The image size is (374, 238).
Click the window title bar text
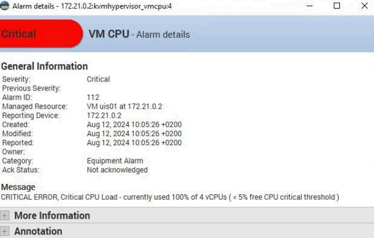coord(92,6)
